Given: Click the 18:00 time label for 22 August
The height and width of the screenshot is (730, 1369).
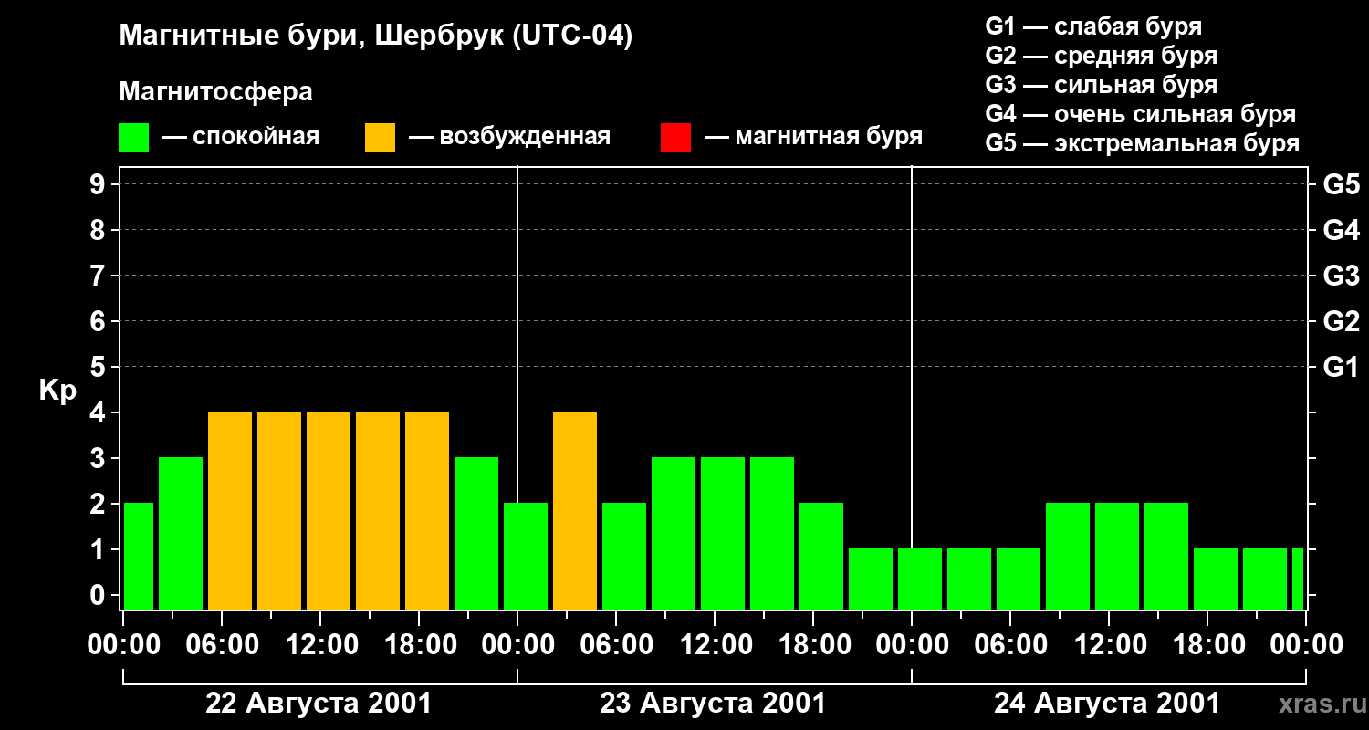Looking at the screenshot, I should coord(419,645).
